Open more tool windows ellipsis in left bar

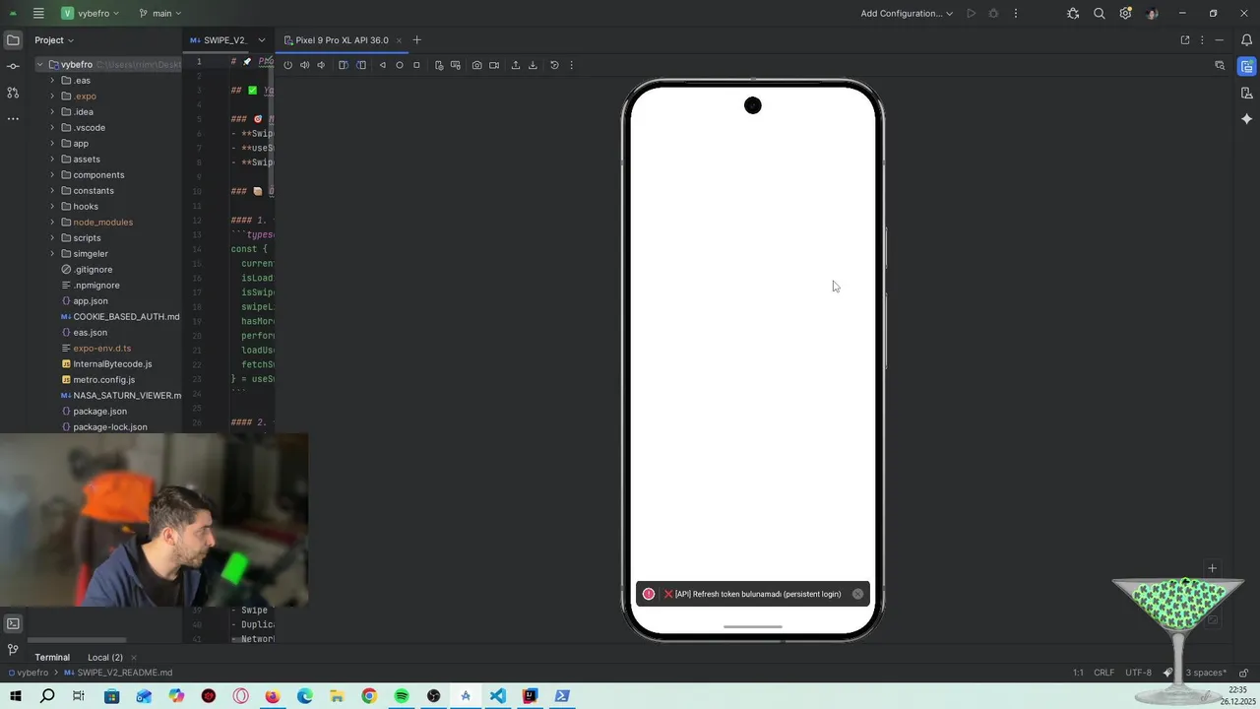[13, 118]
